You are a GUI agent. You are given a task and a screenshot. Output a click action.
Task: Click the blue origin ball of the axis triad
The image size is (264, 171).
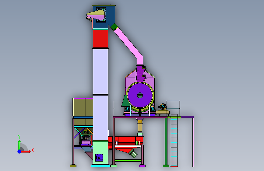pos(19,152)
